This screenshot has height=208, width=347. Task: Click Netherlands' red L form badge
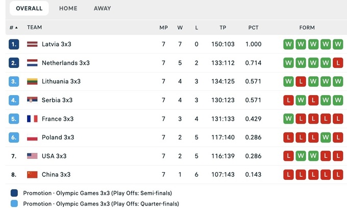(x=337, y=63)
